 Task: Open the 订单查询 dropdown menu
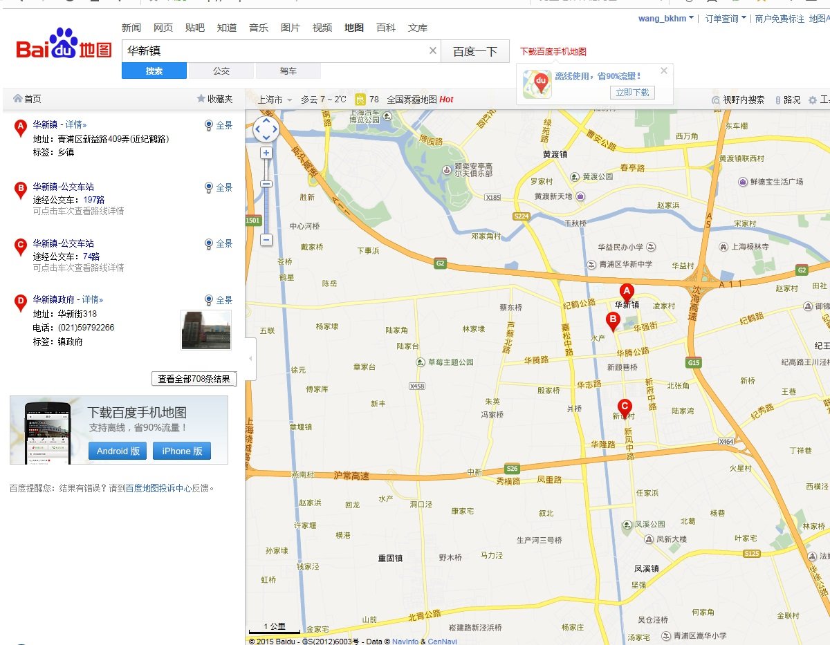pos(725,19)
